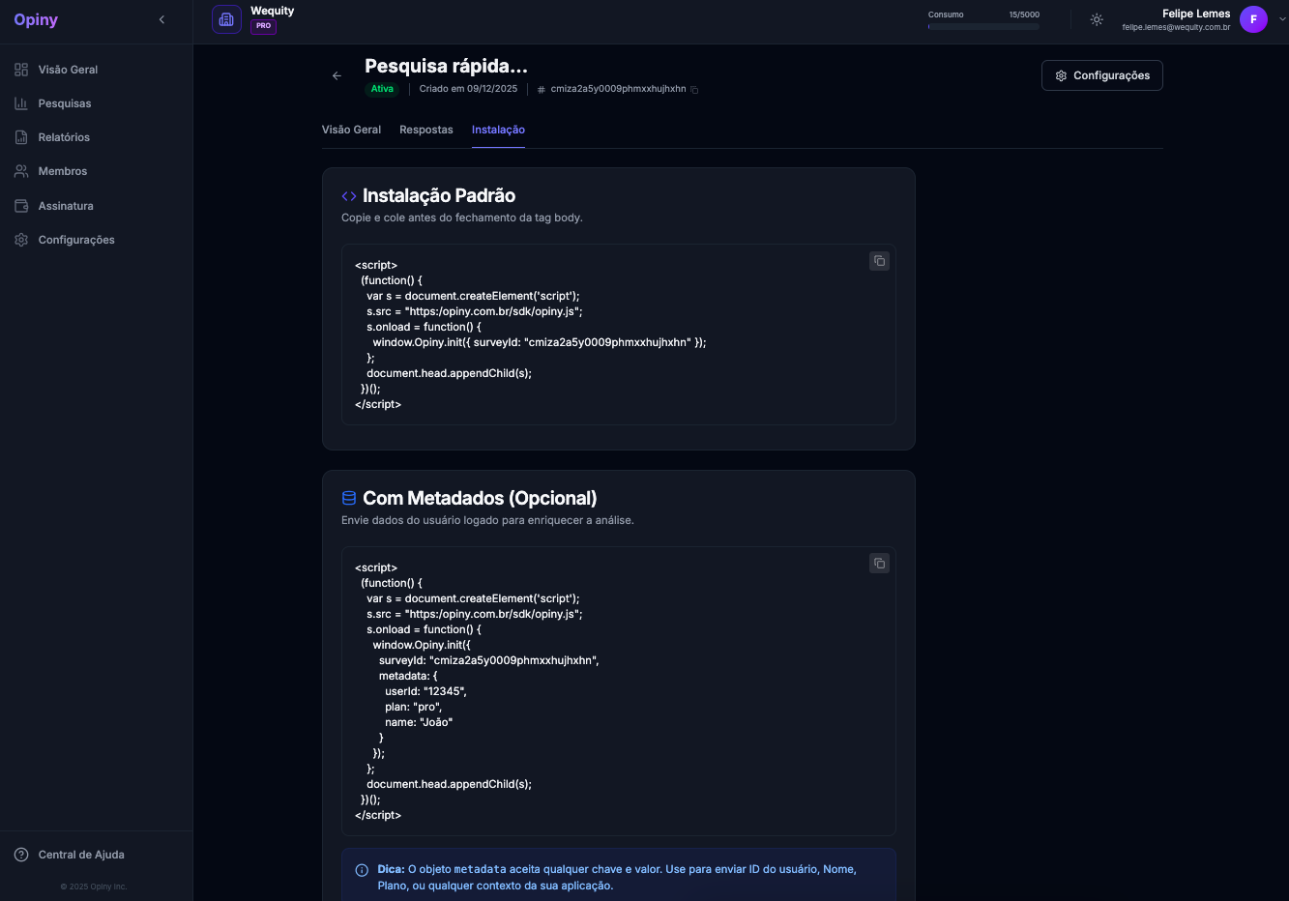Click the database icon by Com Metadados
Viewport: 1289px width, 901px height.
(x=349, y=498)
